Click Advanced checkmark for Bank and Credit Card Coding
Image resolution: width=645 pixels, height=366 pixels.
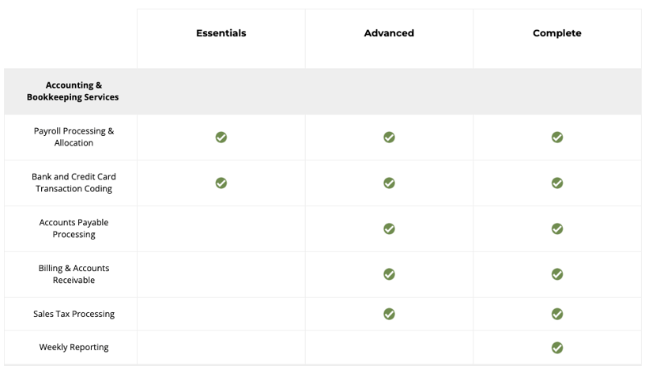(x=389, y=183)
